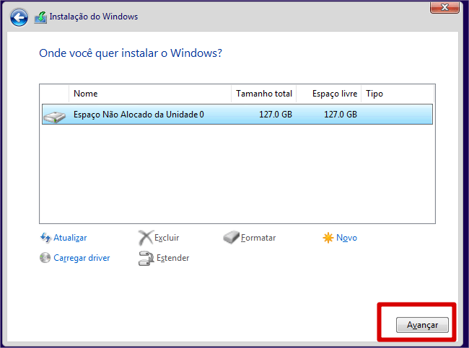Image resolution: width=469 pixels, height=348 pixels.
Task: Go back using the blue arrow button
Action: (x=19, y=17)
